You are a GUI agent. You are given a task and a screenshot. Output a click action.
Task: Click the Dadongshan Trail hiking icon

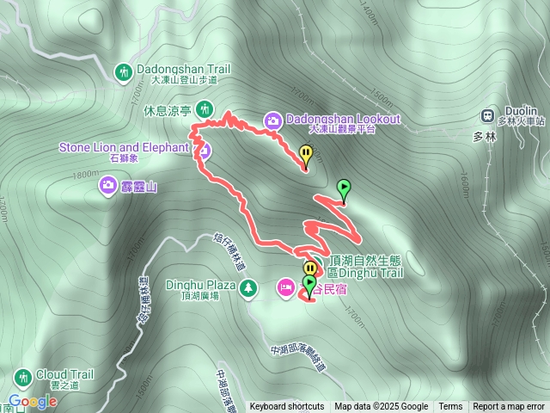[x=123, y=73]
